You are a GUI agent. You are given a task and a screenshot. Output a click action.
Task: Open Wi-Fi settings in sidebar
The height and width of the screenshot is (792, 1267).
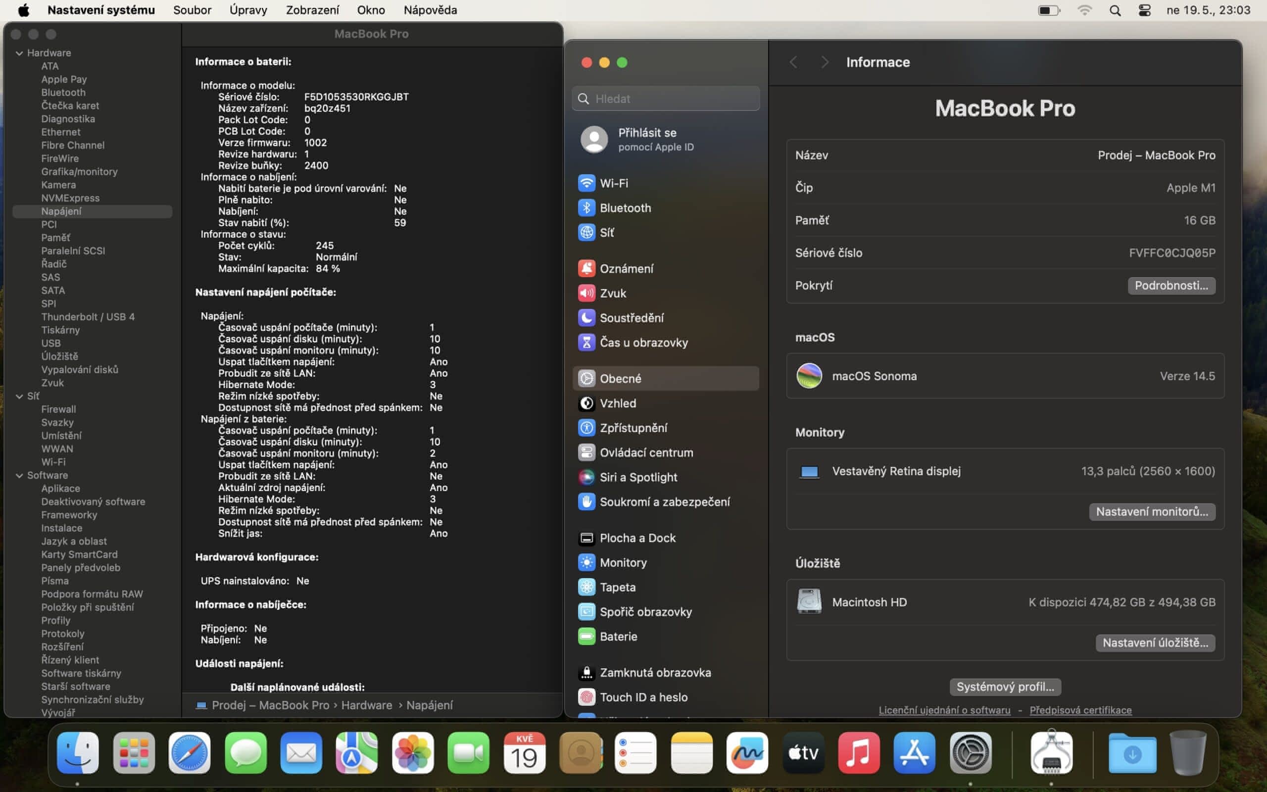point(614,183)
